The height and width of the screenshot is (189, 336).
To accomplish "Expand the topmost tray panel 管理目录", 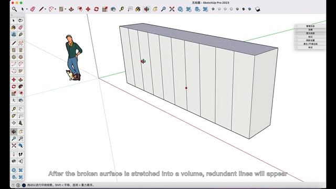I will (310, 26).
